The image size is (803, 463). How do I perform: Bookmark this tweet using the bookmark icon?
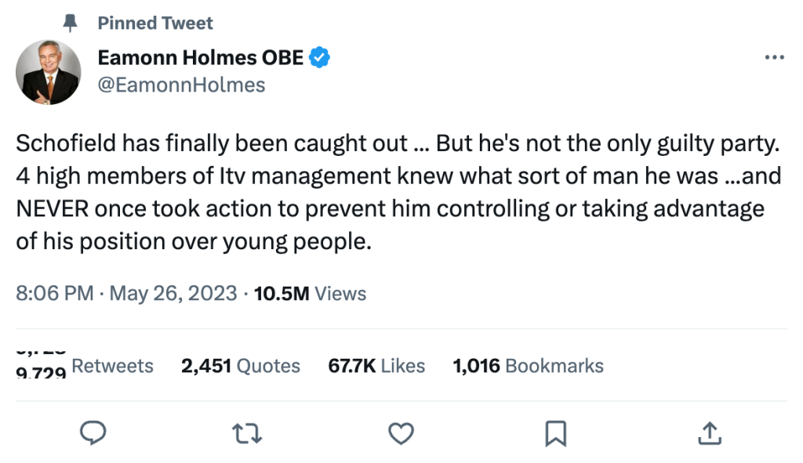[555, 432]
